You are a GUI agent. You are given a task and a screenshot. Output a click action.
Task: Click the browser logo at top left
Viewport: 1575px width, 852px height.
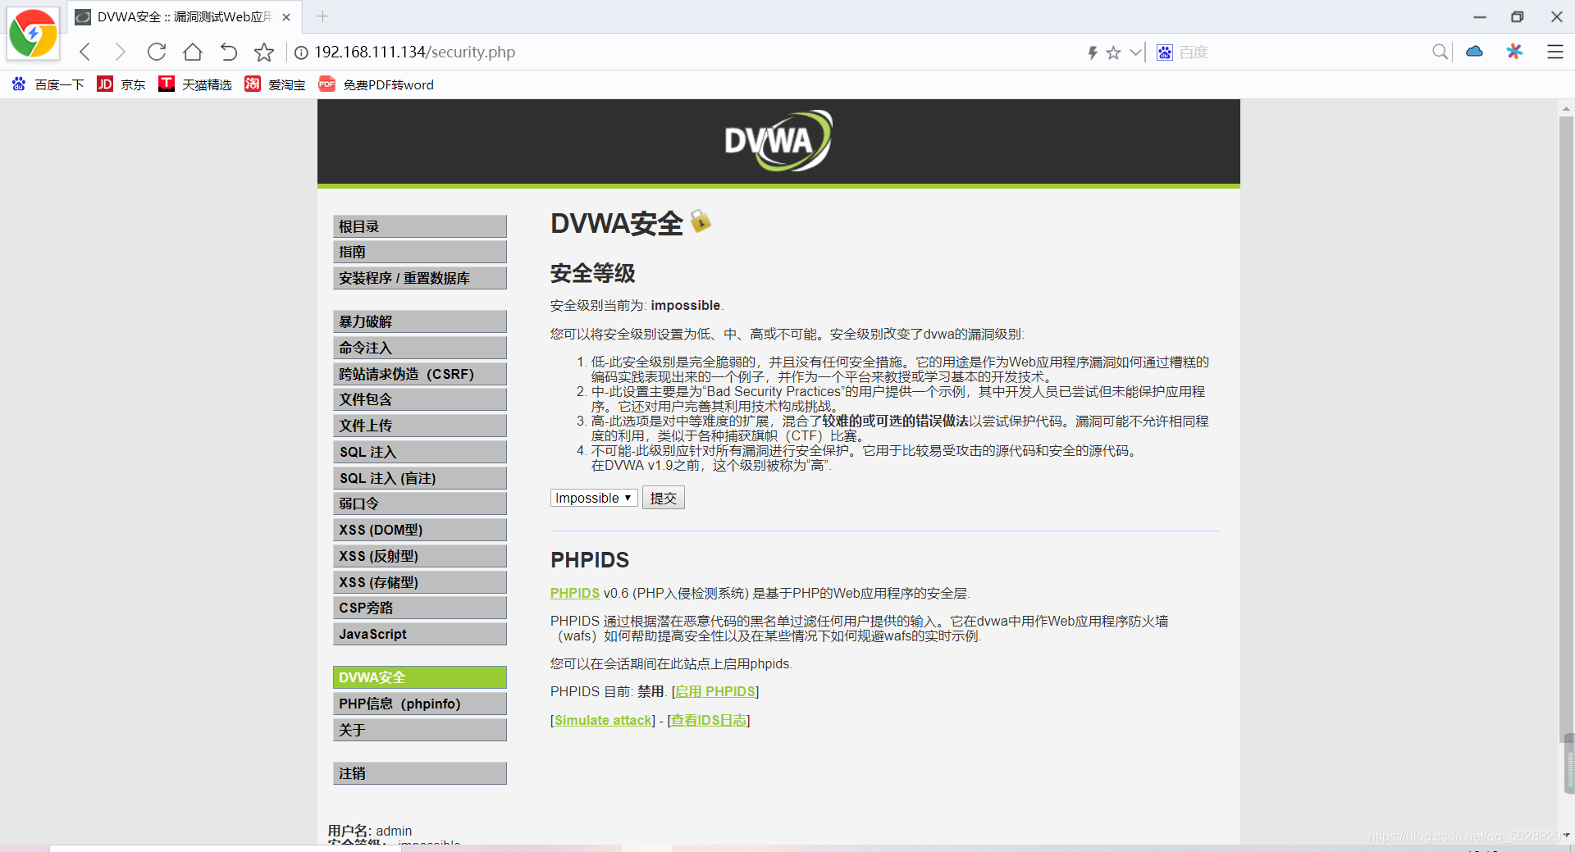tap(33, 34)
